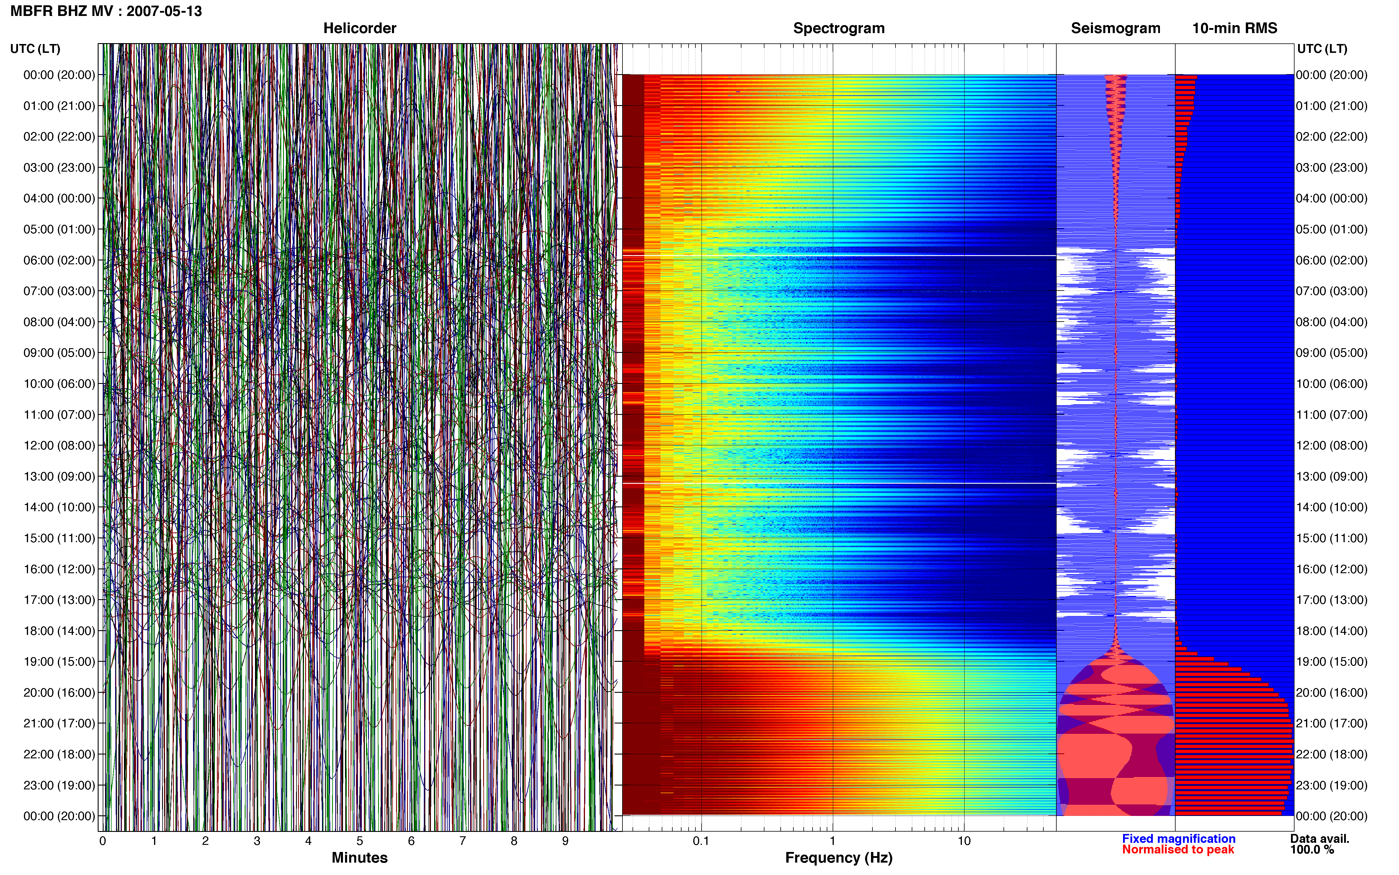
Task: Click the right '22:00 (18:00)' time label
Action: tap(1332, 755)
